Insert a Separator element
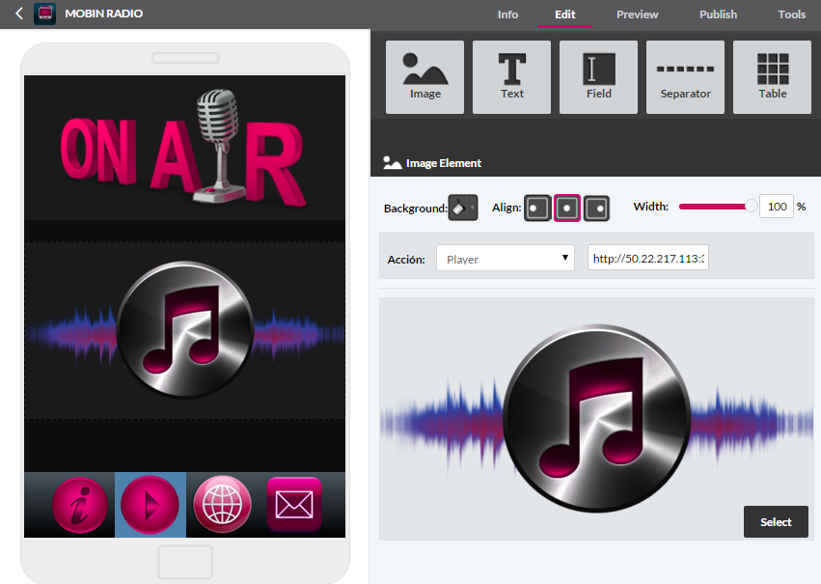Viewport: 821px width, 584px height. (x=685, y=77)
